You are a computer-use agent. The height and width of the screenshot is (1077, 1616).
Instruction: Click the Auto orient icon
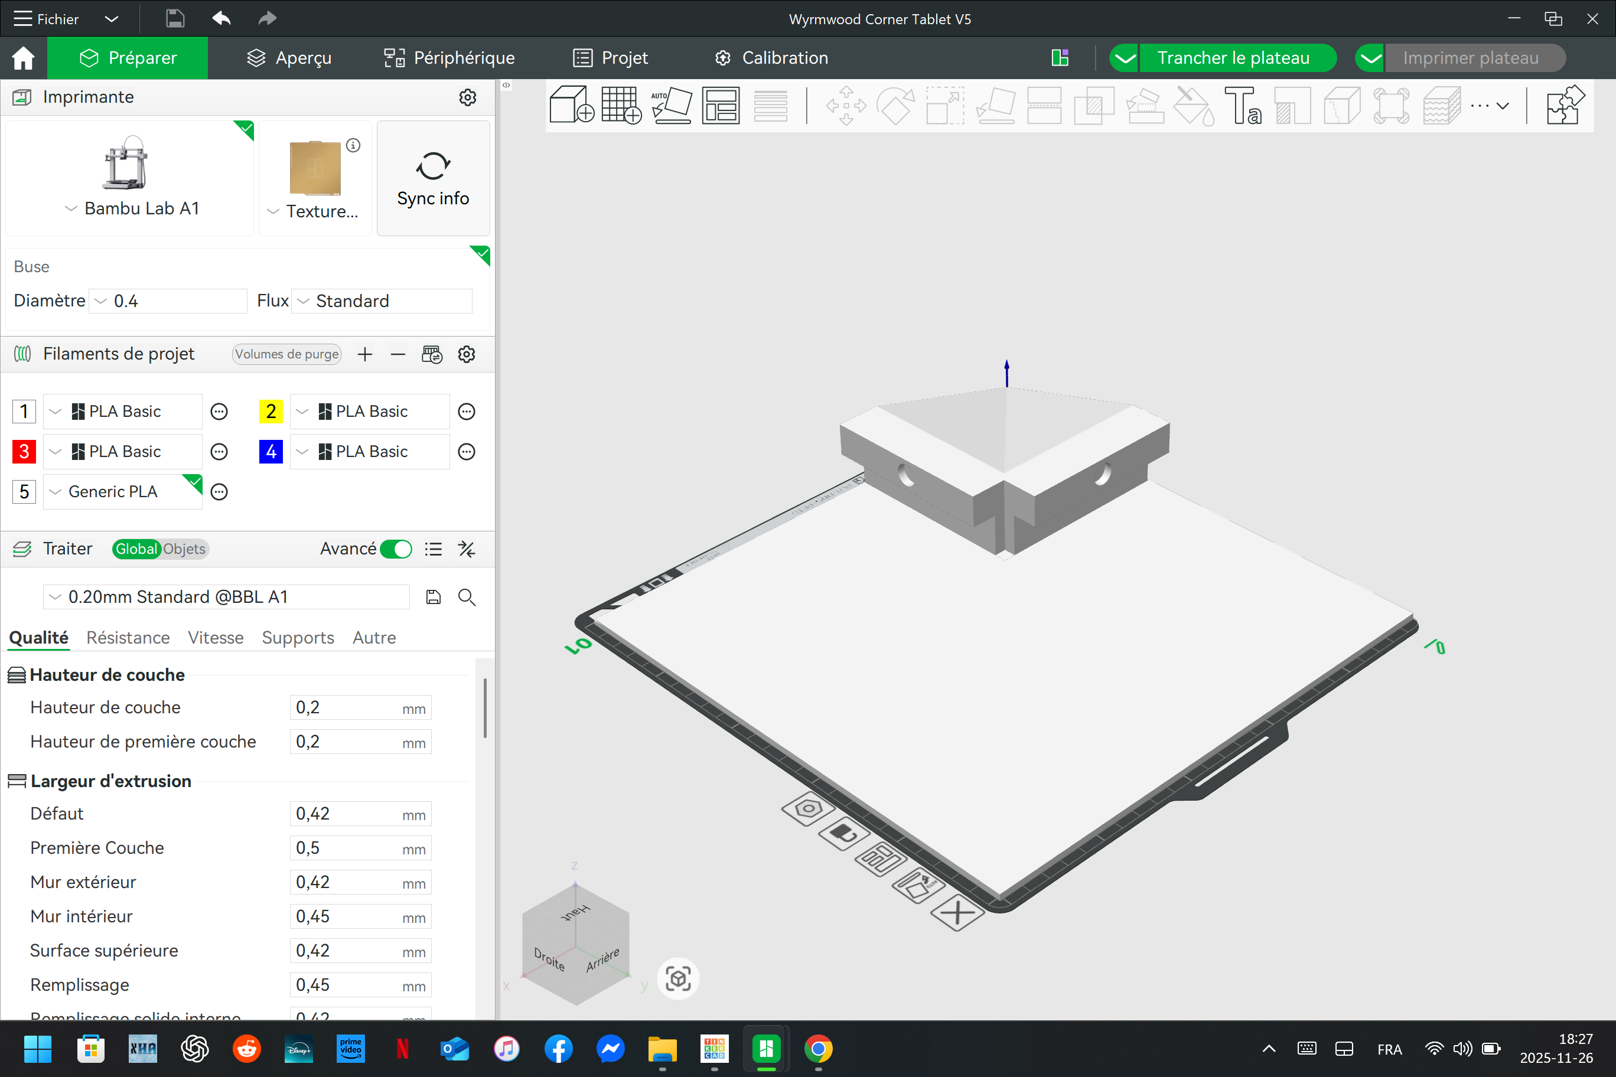point(672,105)
